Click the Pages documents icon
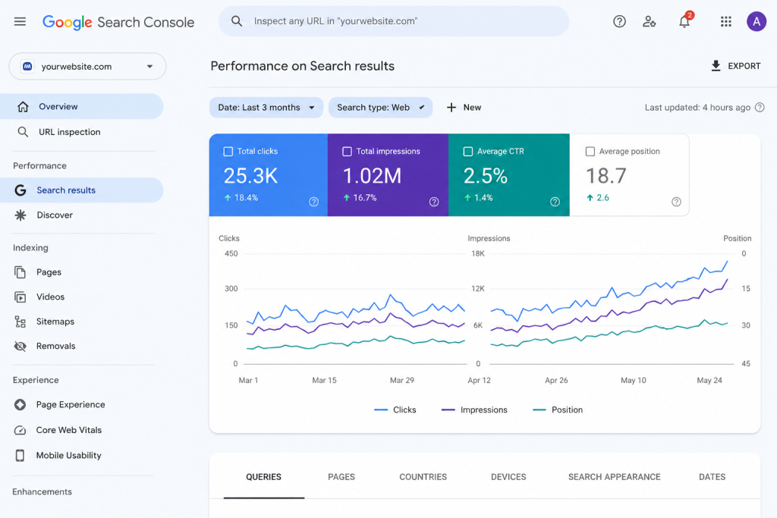Image resolution: width=777 pixels, height=518 pixels. 20,272
